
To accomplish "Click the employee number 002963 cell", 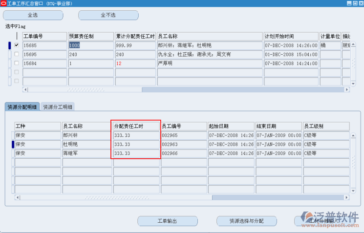I will pos(184,145).
